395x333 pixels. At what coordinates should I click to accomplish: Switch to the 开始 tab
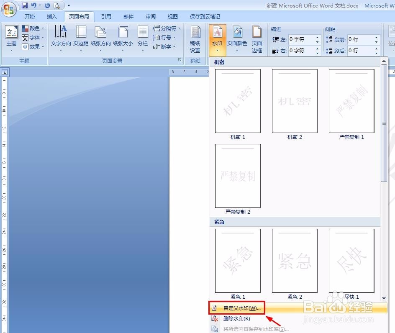(29, 17)
